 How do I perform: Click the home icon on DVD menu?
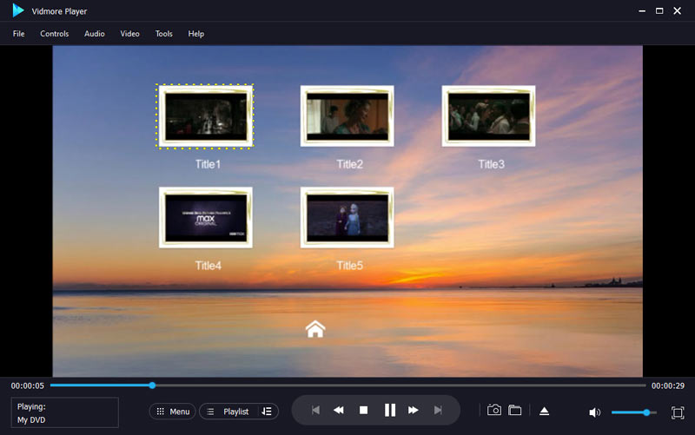coord(314,328)
